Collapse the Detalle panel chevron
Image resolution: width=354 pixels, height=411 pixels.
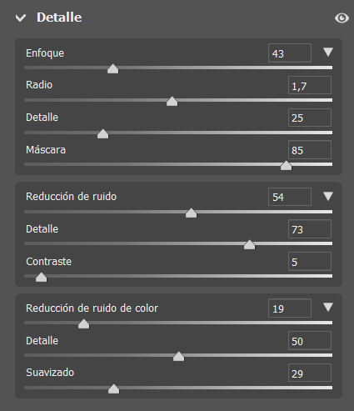pos(21,18)
